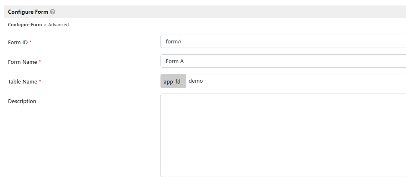406x185 pixels.
Task: Click the red asterisk beside Form Name
Action: click(x=40, y=62)
